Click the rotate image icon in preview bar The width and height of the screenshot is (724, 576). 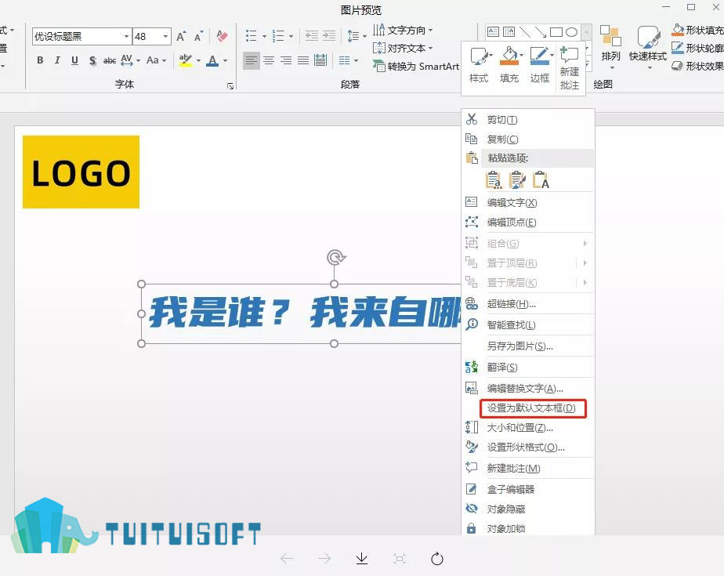coord(436,559)
